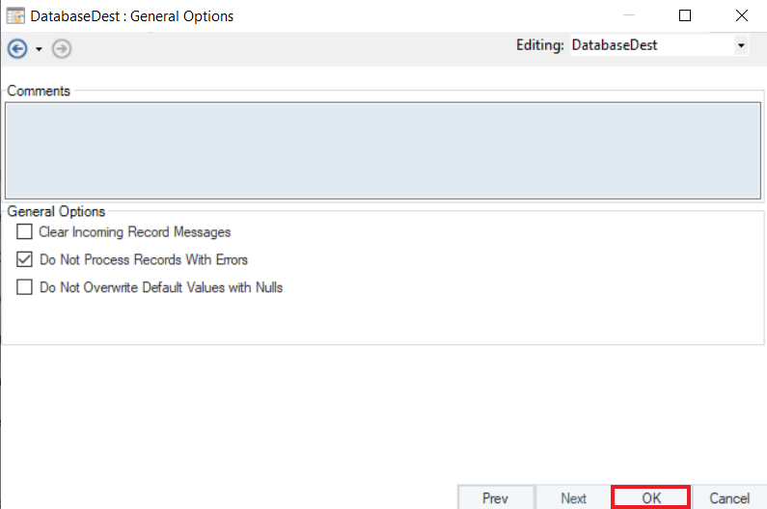Go to the Next options page

tap(573, 497)
